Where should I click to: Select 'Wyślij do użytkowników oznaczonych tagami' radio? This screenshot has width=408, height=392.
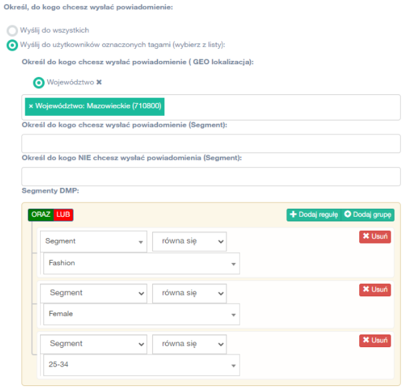12,45
